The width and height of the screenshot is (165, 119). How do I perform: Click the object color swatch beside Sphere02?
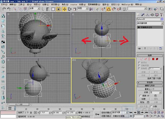pos(162,19)
